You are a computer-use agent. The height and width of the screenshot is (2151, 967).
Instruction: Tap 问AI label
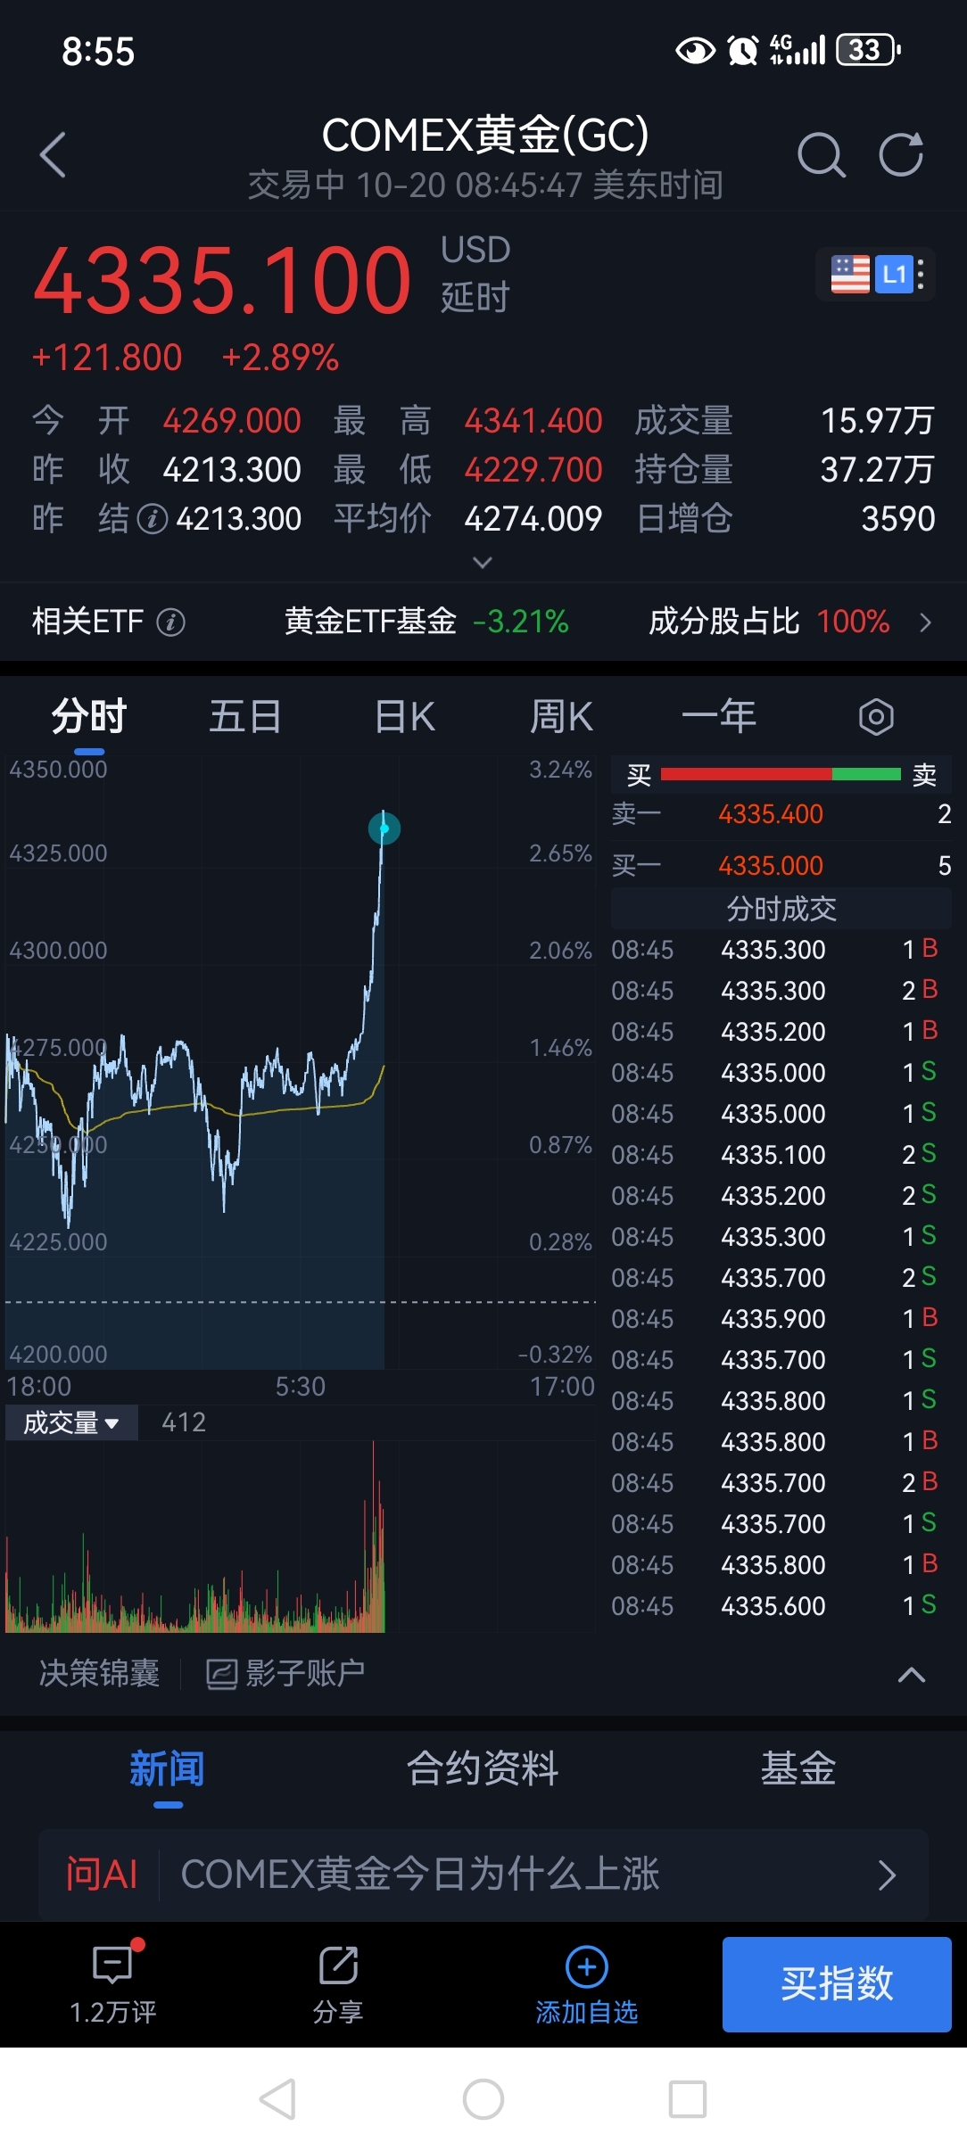pyautogui.click(x=101, y=1875)
